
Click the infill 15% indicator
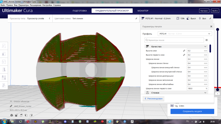point(180,19)
